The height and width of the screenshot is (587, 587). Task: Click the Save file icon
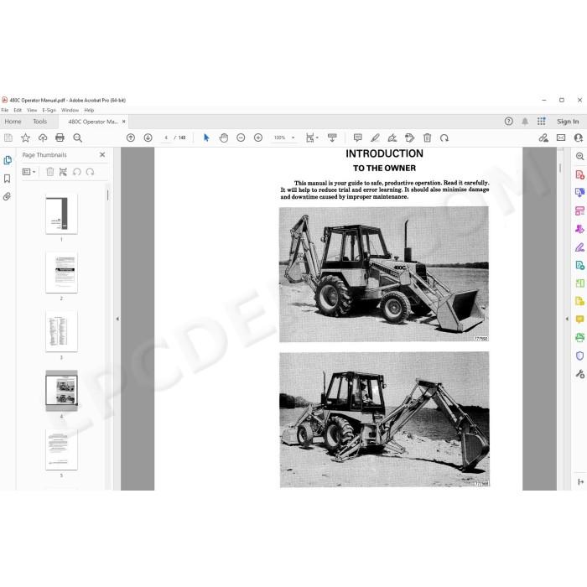point(8,138)
